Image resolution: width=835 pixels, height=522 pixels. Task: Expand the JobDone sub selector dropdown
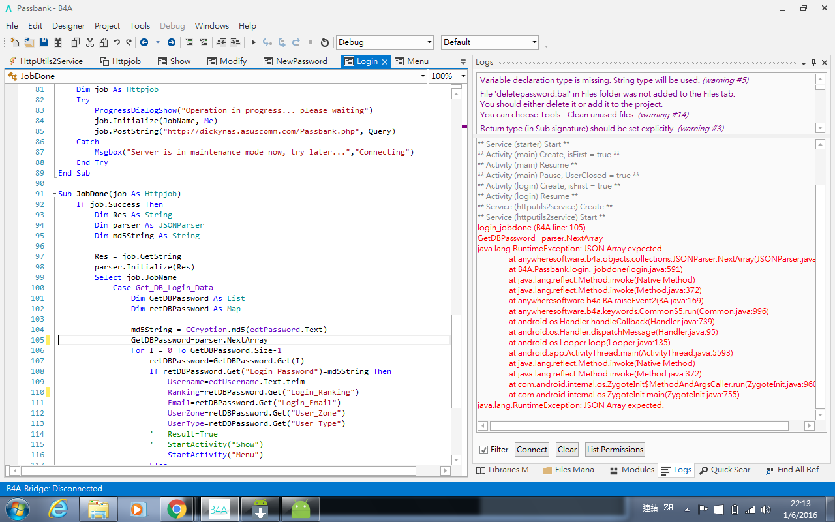pos(421,76)
